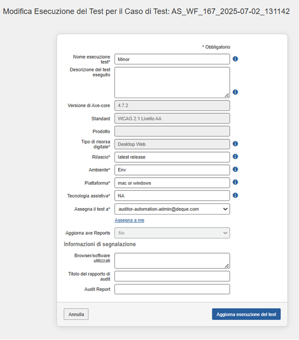Click resize handle of Browser/software textarea
The height and width of the screenshot is (340, 299).
[227, 266]
